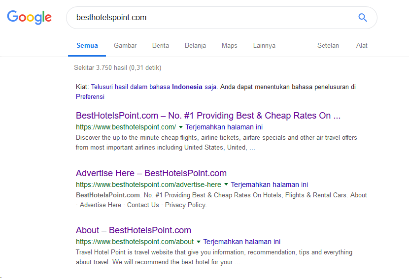The width and height of the screenshot is (409, 278).
Task: Select the Semua tab
Action: coord(87,46)
